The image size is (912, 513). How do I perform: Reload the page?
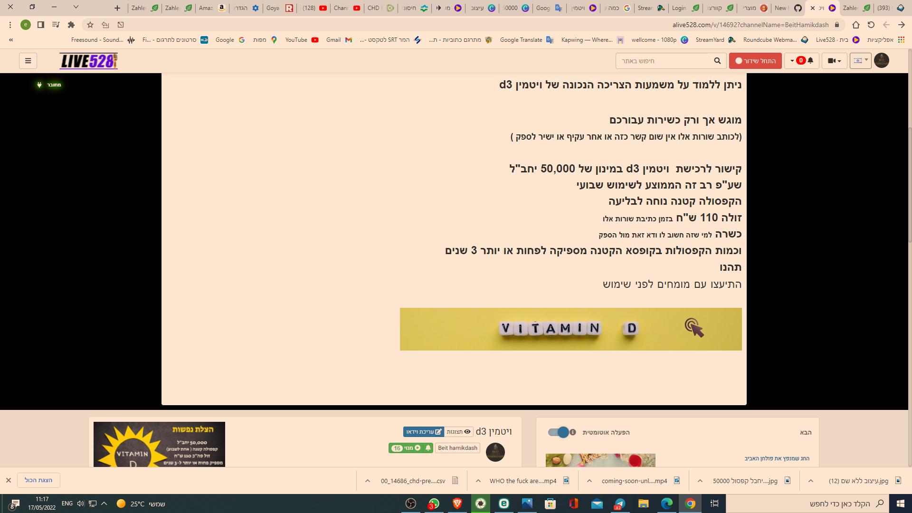coord(871,25)
